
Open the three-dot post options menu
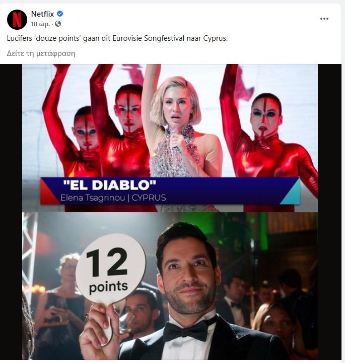324,19
